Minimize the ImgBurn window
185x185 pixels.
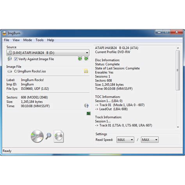[159, 32]
